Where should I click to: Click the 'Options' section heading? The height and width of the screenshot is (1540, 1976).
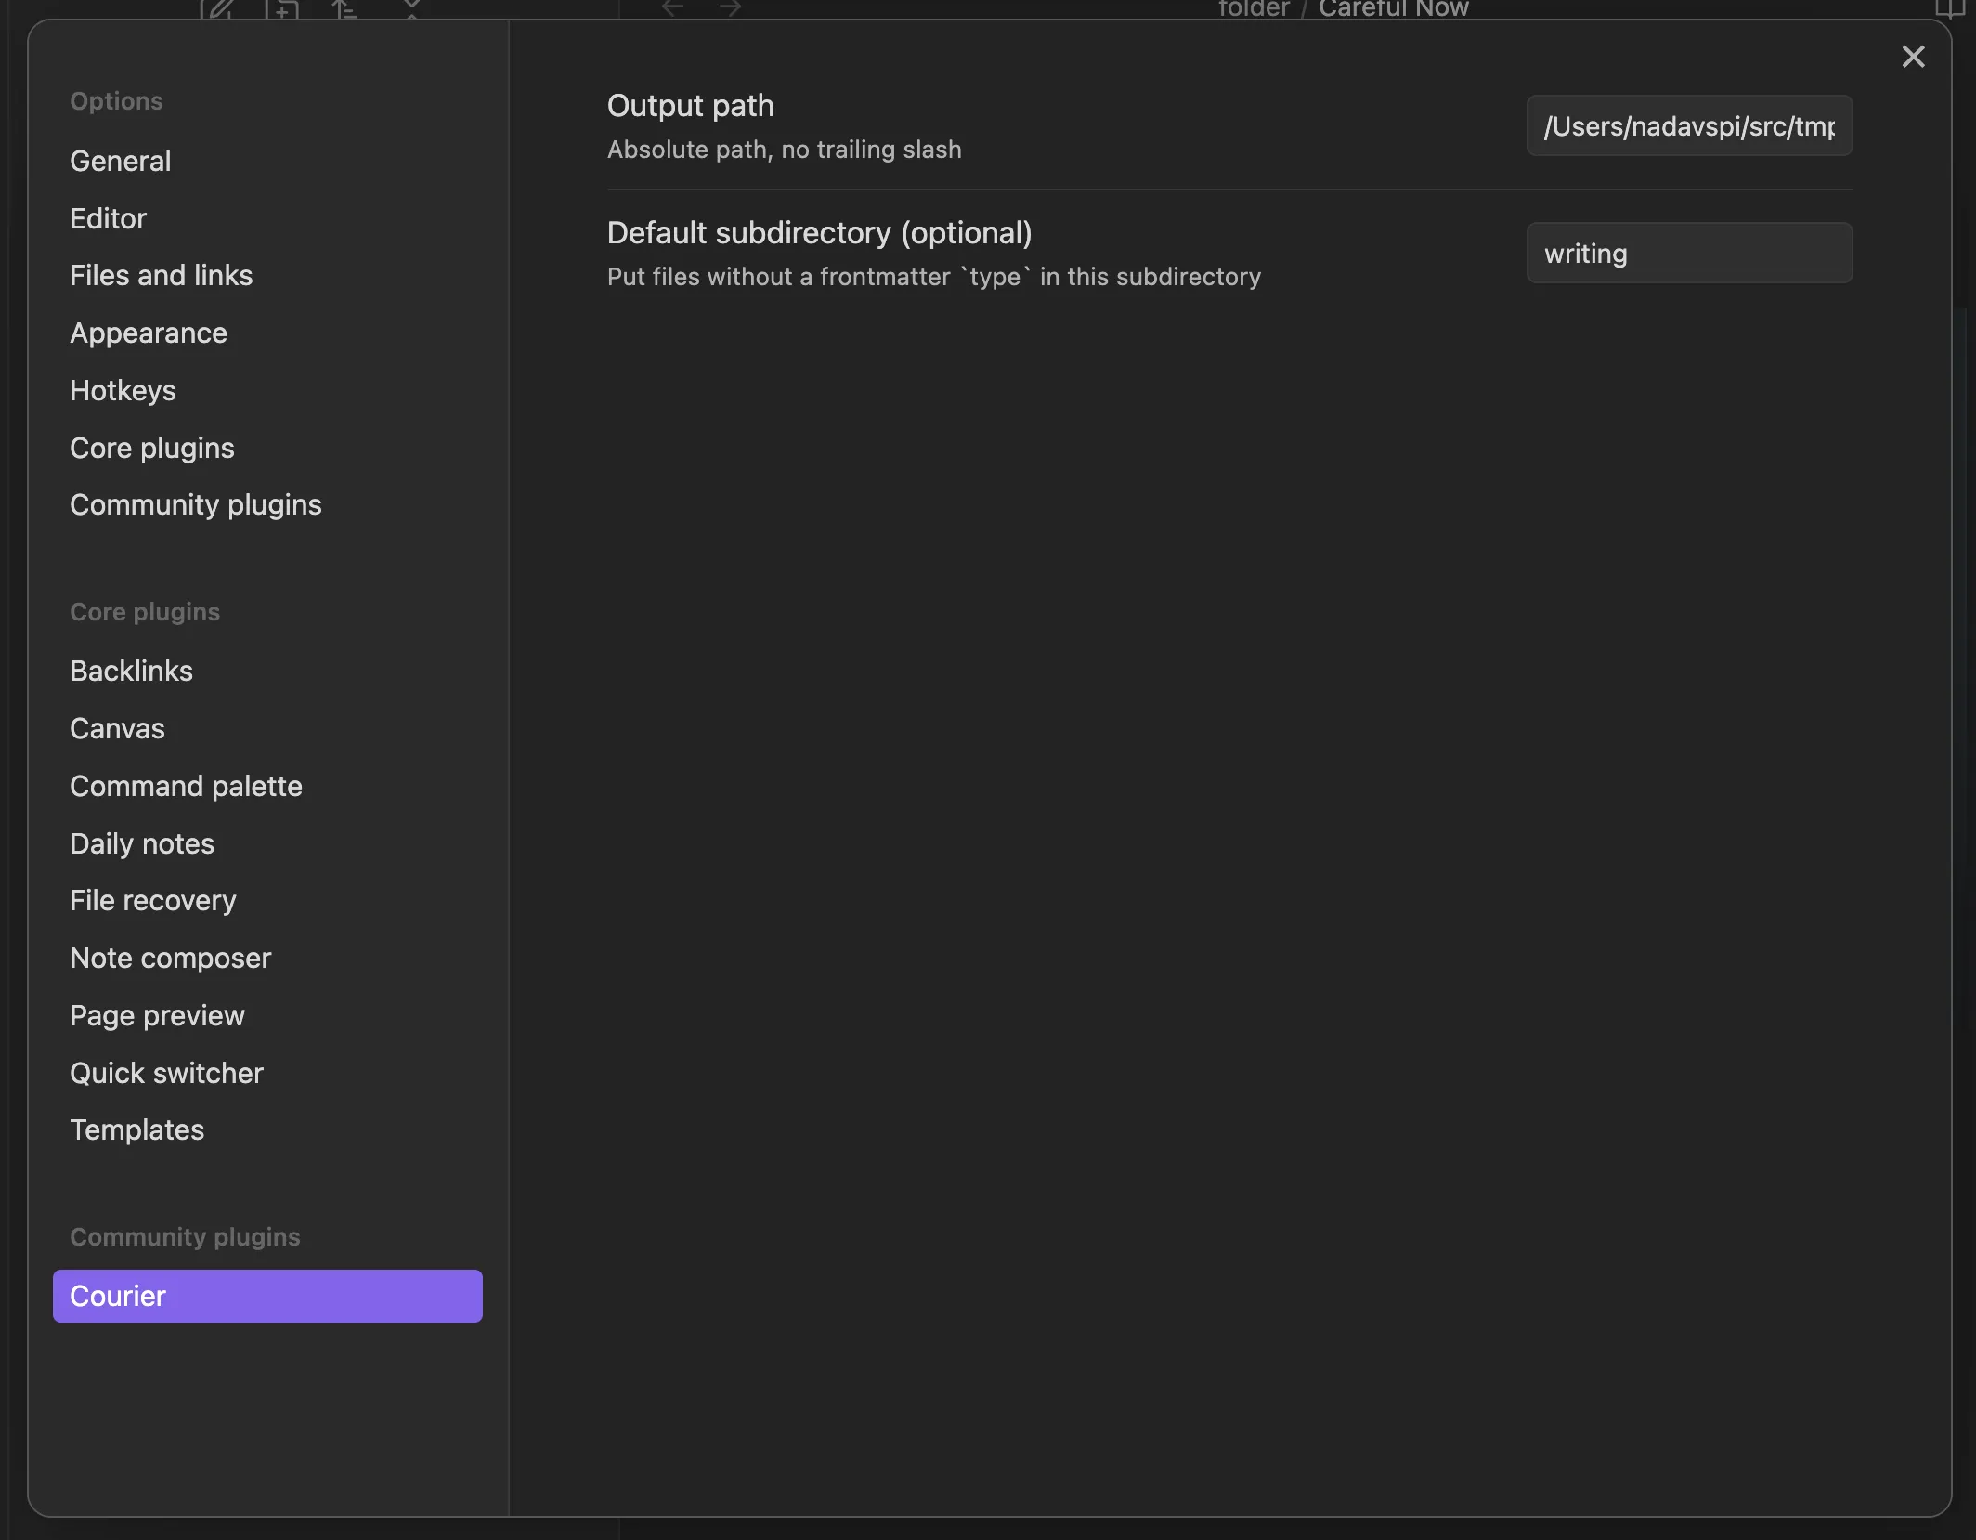[x=116, y=101]
